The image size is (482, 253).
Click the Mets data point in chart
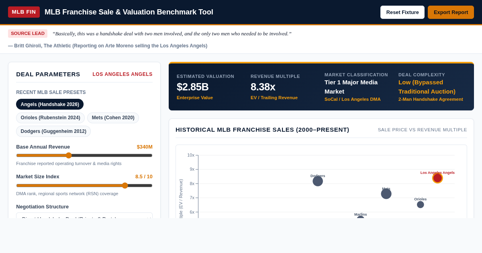click(386, 194)
